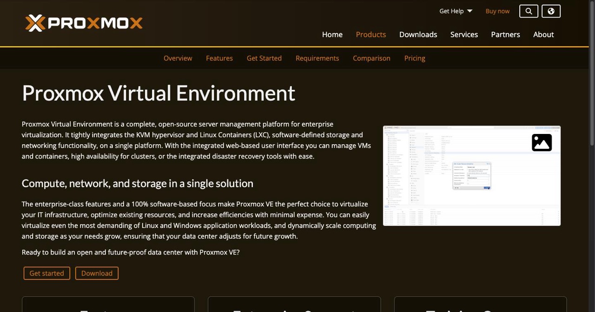The width and height of the screenshot is (595, 312).
Task: Expand the Get Help dropdown
Action: tap(456, 11)
